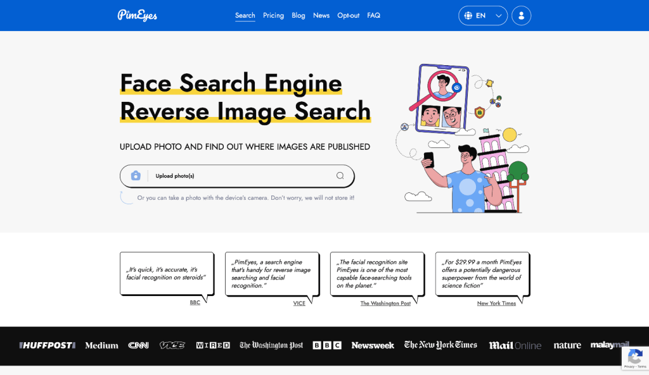Click The New York Times logo
The width and height of the screenshot is (649, 375).
440,345
